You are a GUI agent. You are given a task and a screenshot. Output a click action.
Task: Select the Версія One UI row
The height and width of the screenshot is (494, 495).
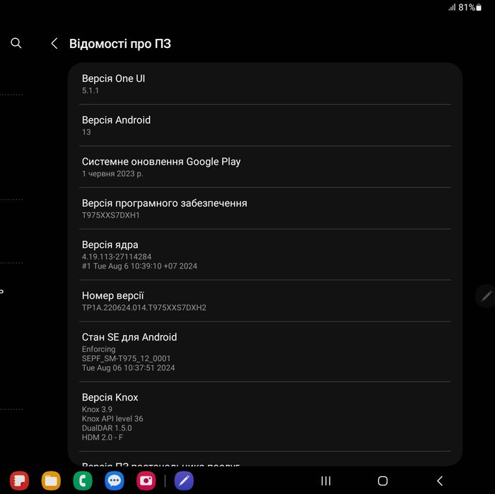(x=265, y=84)
